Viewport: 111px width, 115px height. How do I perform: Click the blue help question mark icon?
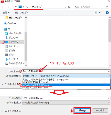(107, 13)
